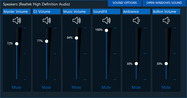Open the SOUND OPTIONS button
This screenshot has width=187, height=98.
pos(125,3)
